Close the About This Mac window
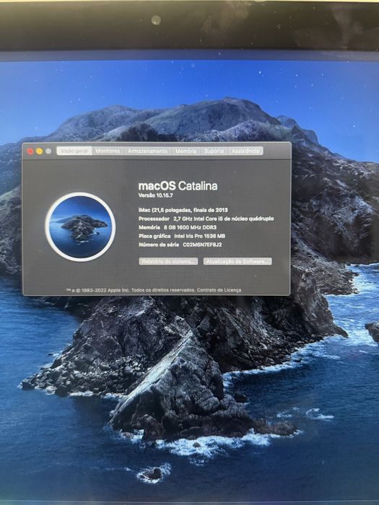The width and height of the screenshot is (379, 505). 30,151
